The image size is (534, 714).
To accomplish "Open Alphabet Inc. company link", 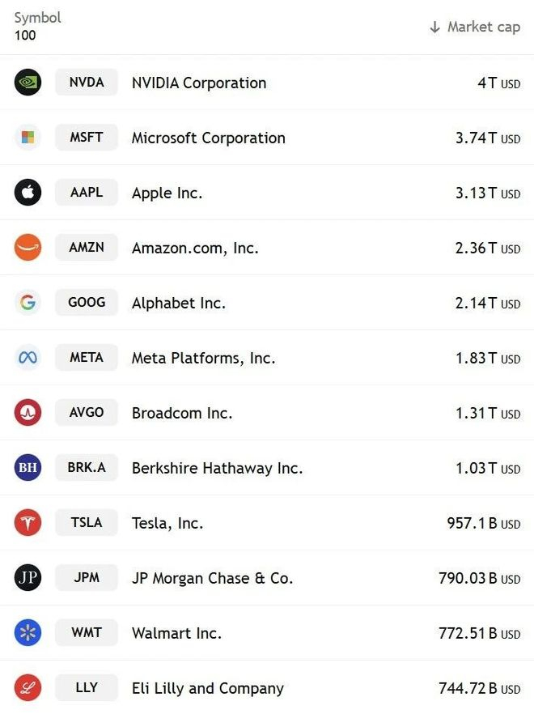I will click(179, 304).
